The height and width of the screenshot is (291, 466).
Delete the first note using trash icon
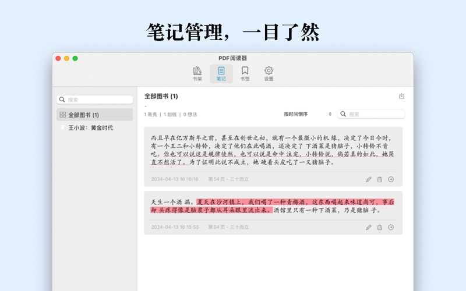click(x=380, y=179)
